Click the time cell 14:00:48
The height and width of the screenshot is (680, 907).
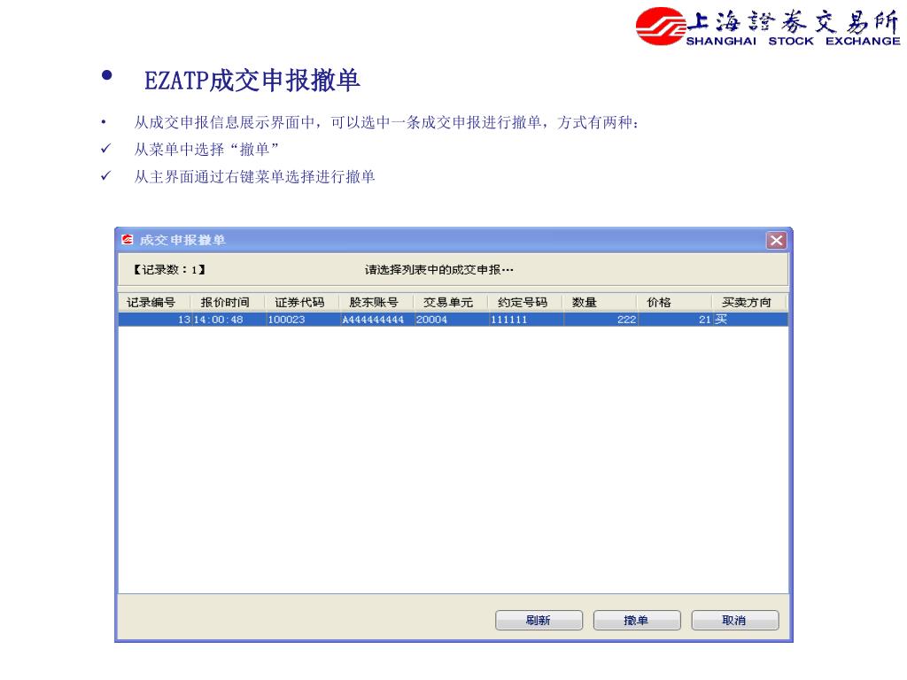pyautogui.click(x=228, y=320)
